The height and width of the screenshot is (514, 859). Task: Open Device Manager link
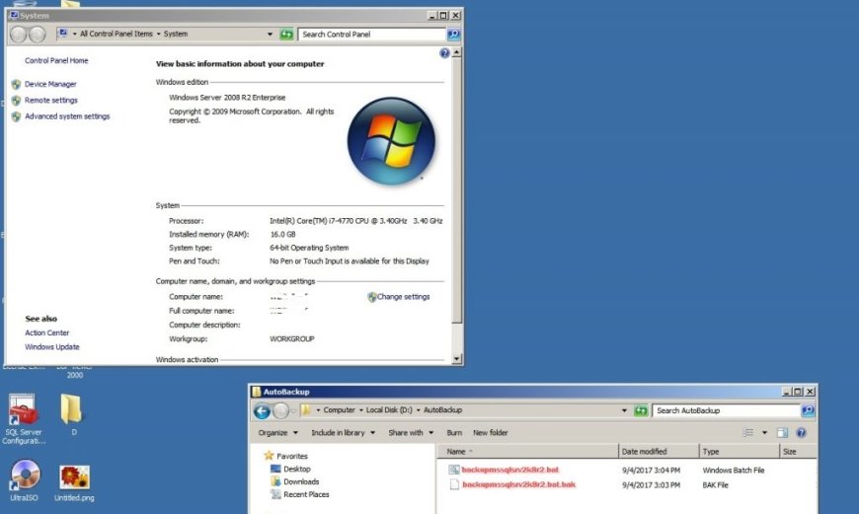click(50, 84)
